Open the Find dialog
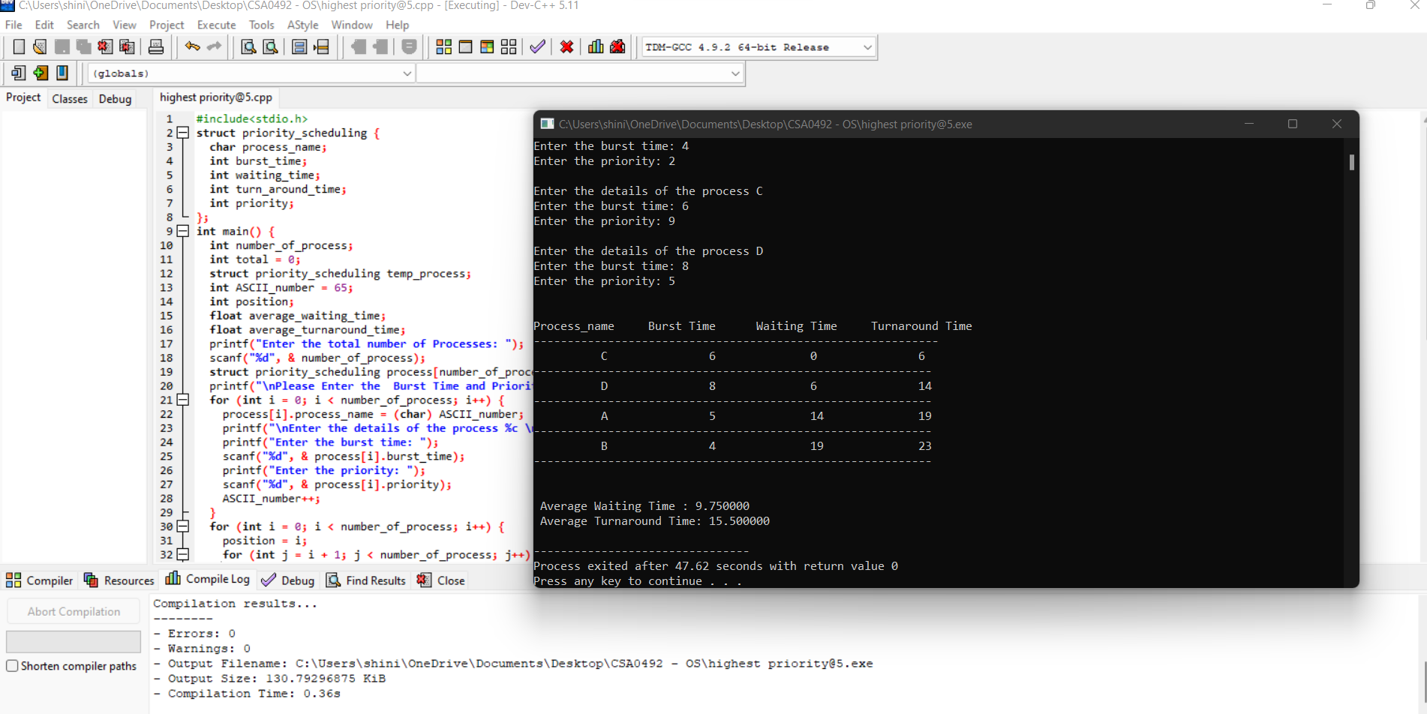 tap(248, 46)
